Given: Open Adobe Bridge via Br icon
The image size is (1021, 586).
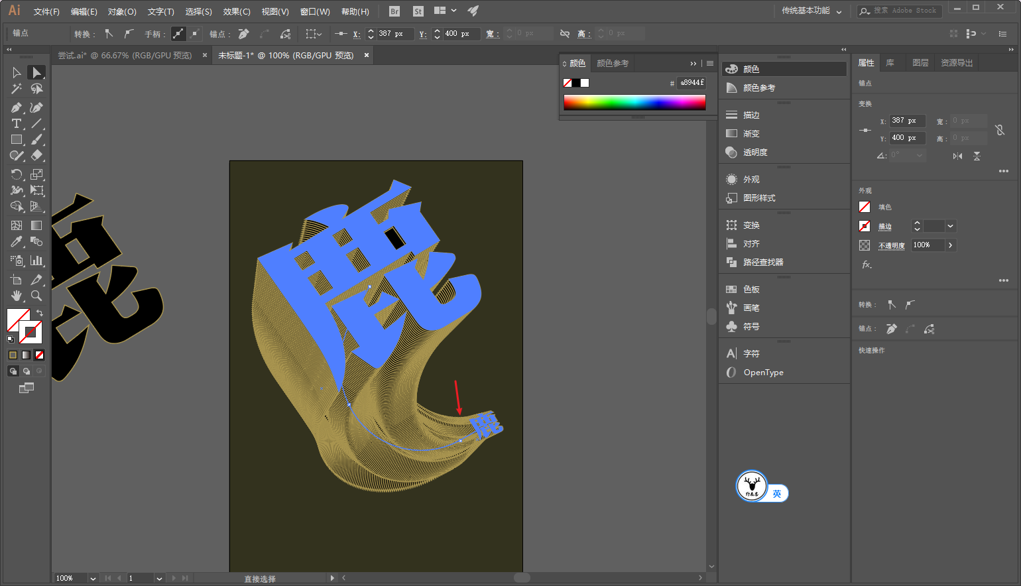Looking at the screenshot, I should pos(394,11).
